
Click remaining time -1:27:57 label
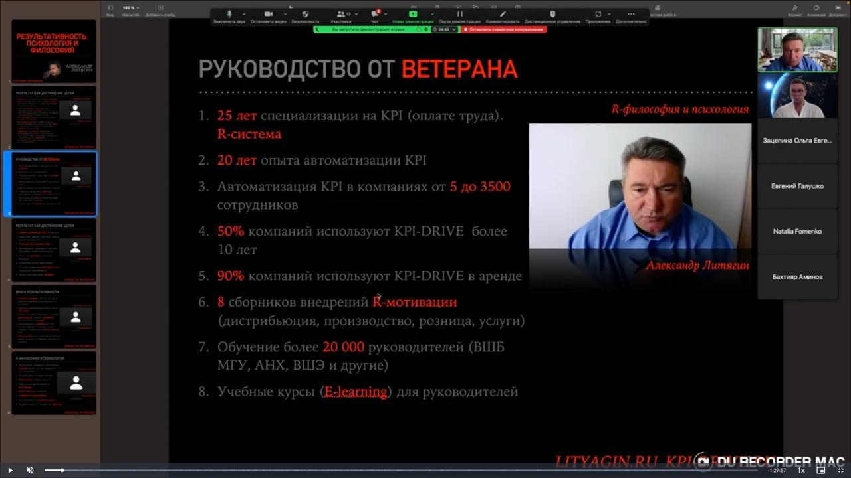777,470
